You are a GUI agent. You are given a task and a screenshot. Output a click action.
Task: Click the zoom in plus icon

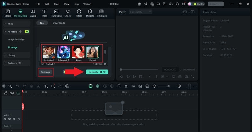[x=179, y=86]
